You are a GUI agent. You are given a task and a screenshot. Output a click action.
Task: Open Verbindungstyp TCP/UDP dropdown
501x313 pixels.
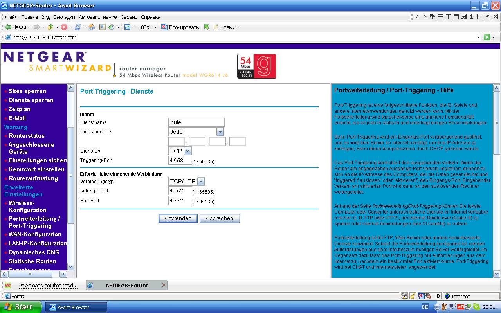coord(201,182)
